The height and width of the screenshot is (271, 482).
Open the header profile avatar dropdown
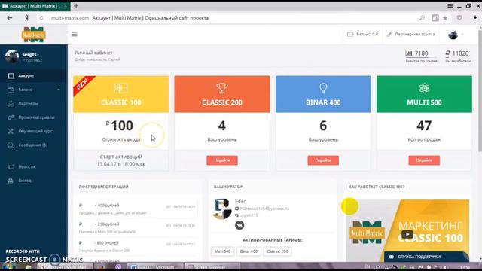click(455, 35)
